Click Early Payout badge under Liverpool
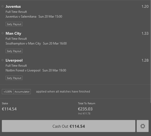151x136 pixels. click(x=14, y=78)
